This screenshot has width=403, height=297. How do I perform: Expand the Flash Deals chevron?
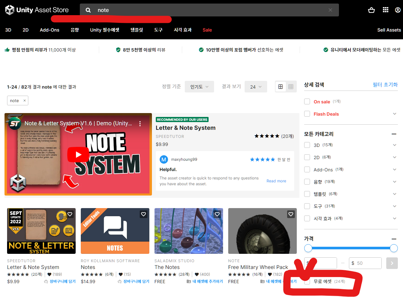(395, 114)
